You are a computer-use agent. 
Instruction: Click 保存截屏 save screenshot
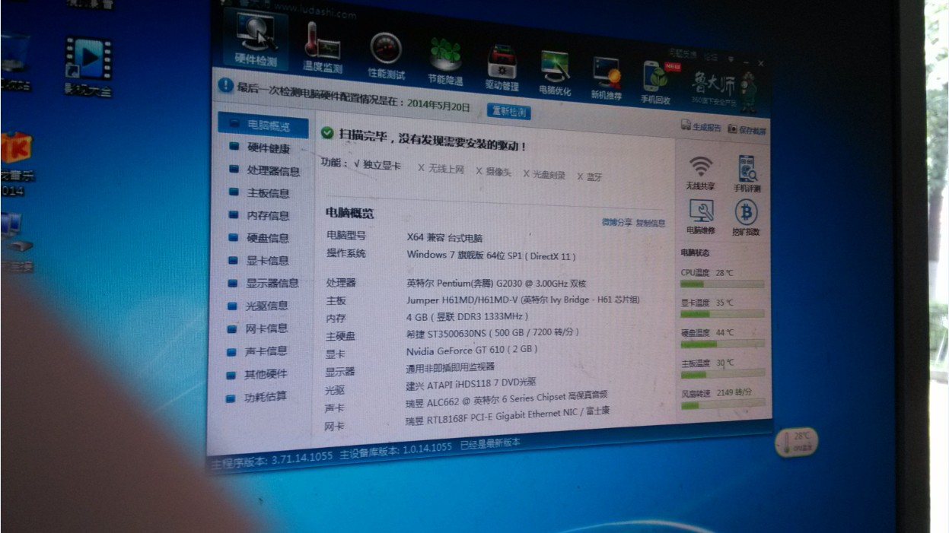click(747, 129)
